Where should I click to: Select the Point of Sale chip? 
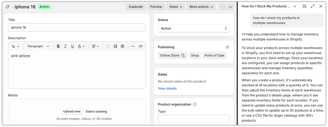(214, 55)
